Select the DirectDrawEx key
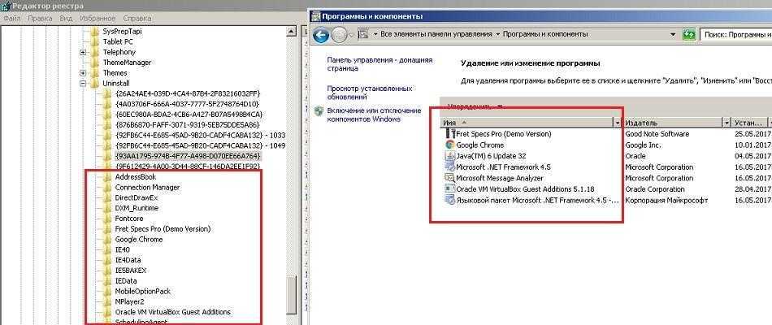This screenshot has width=772, height=325. (137, 197)
